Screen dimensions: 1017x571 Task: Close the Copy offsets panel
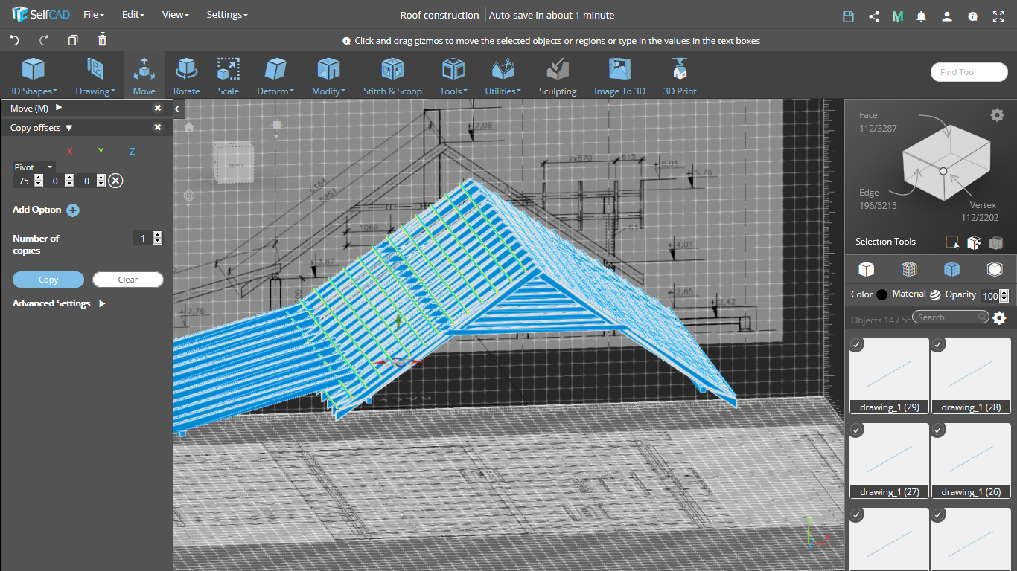point(158,128)
